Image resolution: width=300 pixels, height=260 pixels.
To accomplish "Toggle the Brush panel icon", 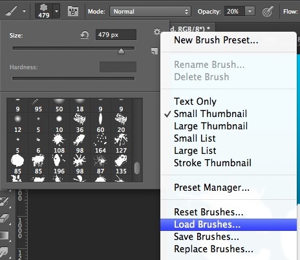I will 73,11.
